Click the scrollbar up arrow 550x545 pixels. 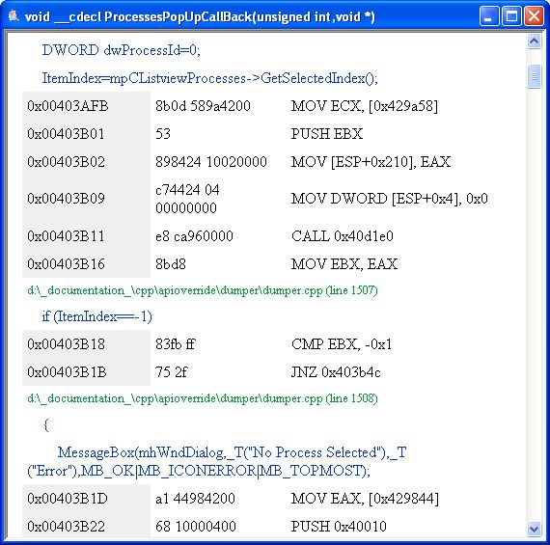tap(534, 41)
